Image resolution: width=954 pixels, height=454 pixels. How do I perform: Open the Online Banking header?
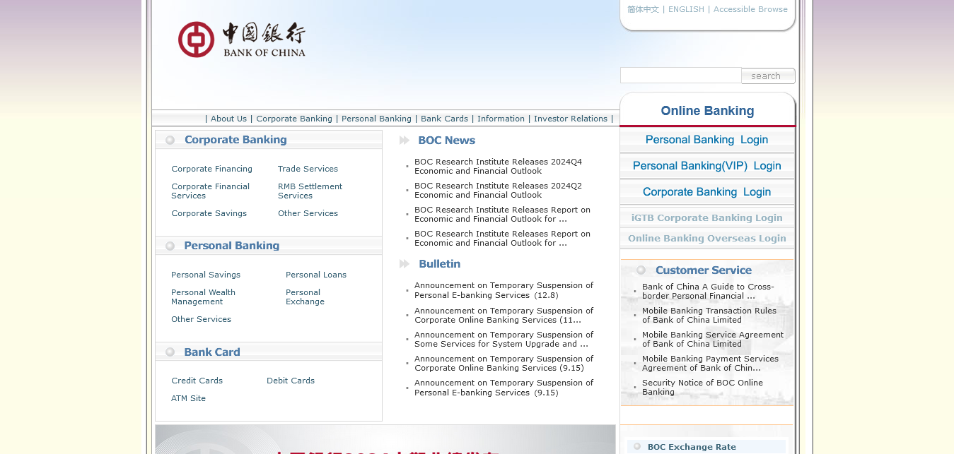click(x=707, y=111)
